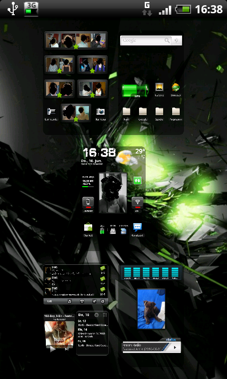This screenshot has width=227, height=379.
Task: Show next messages with SMS widget down arrow
Action: (x=82, y=301)
